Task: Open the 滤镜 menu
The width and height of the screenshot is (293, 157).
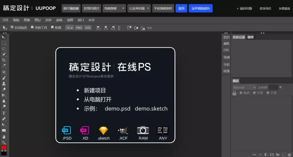Action: 59,20
